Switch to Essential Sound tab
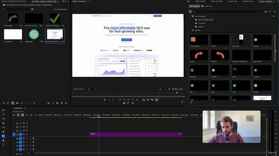Viewport: 279px width, 156px height. point(248,1)
